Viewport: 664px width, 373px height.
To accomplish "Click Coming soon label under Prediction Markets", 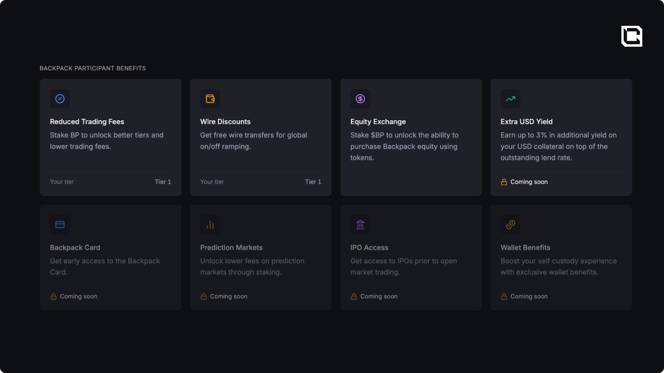I will 229,296.
